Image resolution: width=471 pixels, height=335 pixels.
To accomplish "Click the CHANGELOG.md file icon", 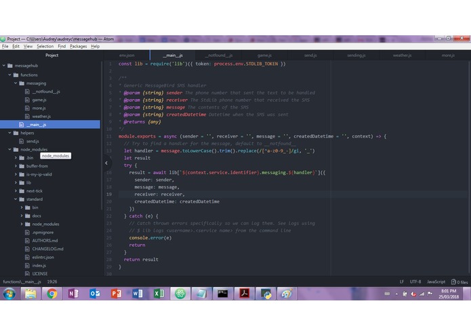I will (x=27, y=249).
